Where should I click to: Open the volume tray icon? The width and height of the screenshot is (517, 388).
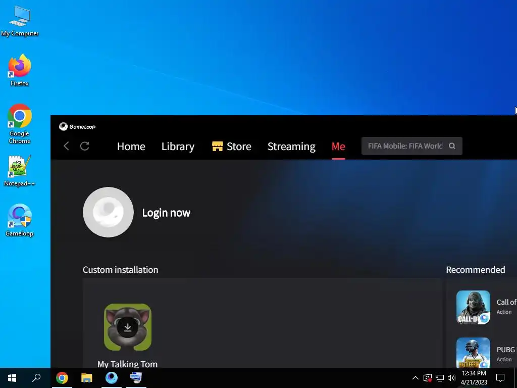coord(451,378)
